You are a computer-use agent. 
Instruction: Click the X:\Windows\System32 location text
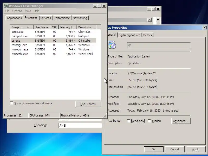(x=141, y=73)
